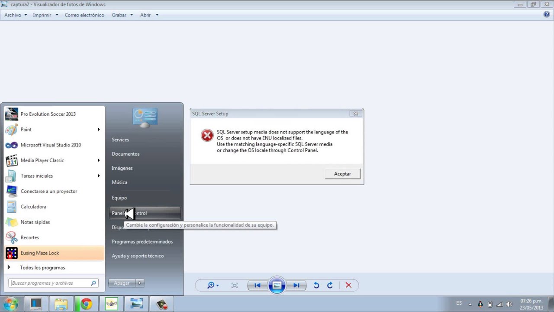The width and height of the screenshot is (554, 312).
Task: Open Equipo
Action: coord(145,198)
